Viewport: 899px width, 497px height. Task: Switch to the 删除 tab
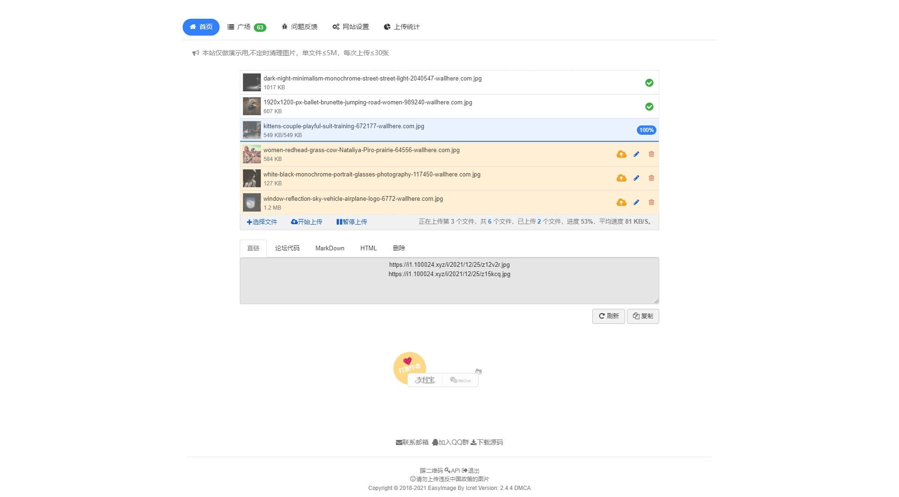pyautogui.click(x=399, y=248)
